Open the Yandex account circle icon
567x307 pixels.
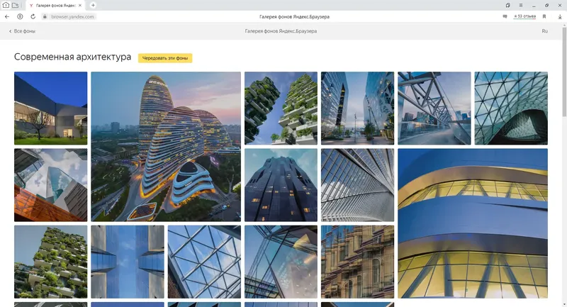pyautogui.click(x=20, y=16)
